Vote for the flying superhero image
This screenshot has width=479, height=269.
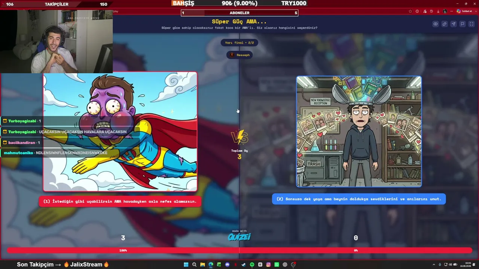click(120, 132)
